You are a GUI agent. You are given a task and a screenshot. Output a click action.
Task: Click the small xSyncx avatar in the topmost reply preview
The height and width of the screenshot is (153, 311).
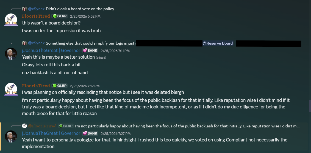tap(24, 9)
